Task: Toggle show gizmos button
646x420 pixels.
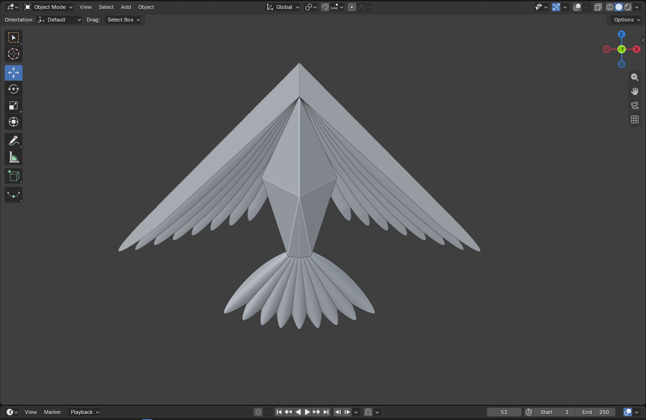Action: (556, 7)
